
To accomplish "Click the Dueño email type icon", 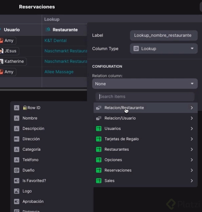I will coord(17,170).
